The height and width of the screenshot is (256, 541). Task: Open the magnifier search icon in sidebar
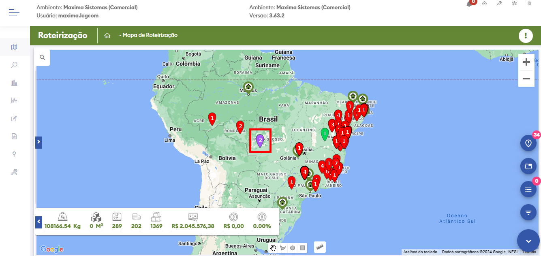pos(14,65)
